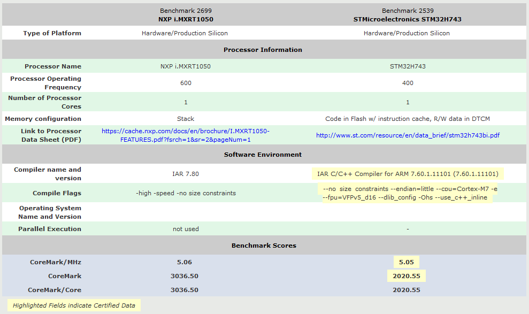The height and width of the screenshot is (314, 529).
Task: Click the 'Processor Operating Frequency' row label
Action: click(x=45, y=83)
